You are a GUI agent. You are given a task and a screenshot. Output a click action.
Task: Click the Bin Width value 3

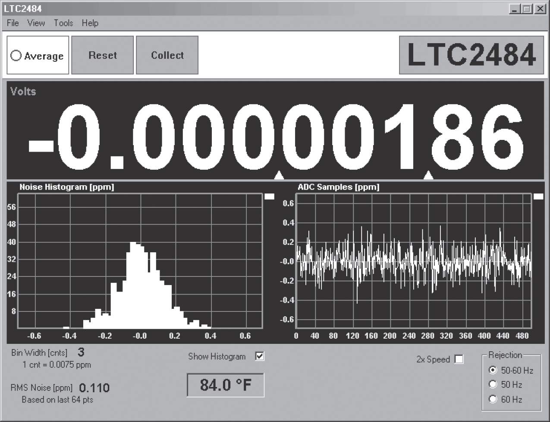coord(81,352)
